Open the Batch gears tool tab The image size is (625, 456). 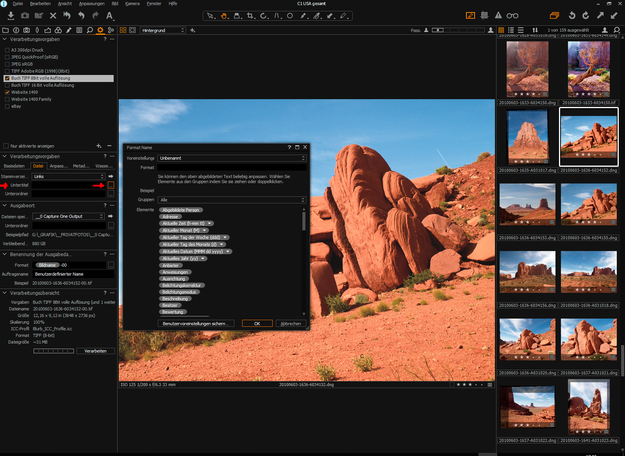(x=111, y=30)
